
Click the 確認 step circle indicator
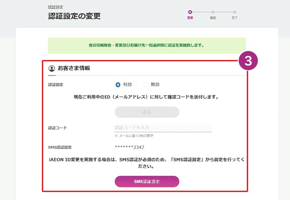point(213,12)
